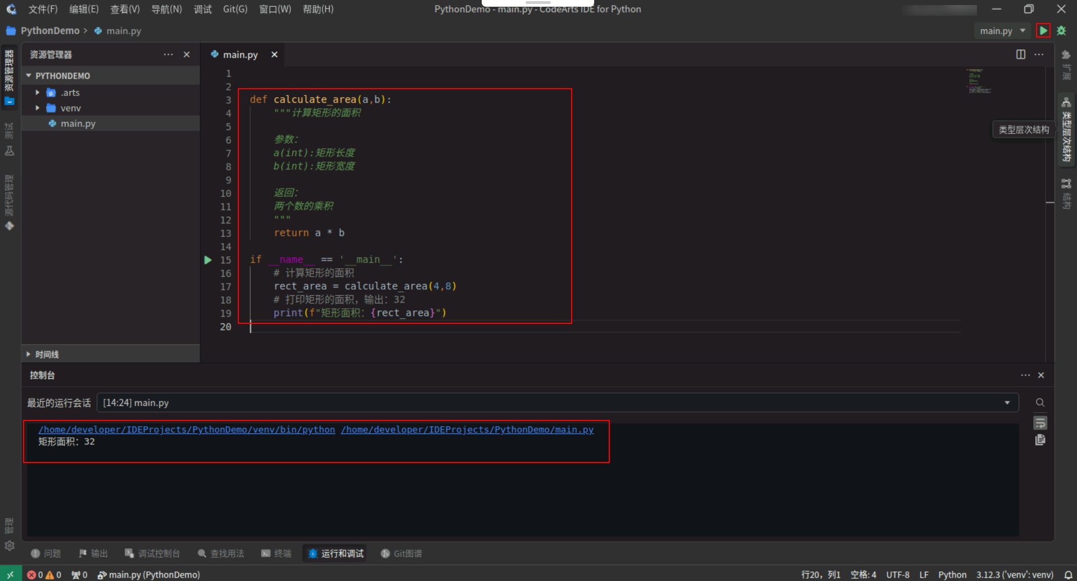Expand the .arts folder
Screen dimensions: 1077x581
[38, 93]
